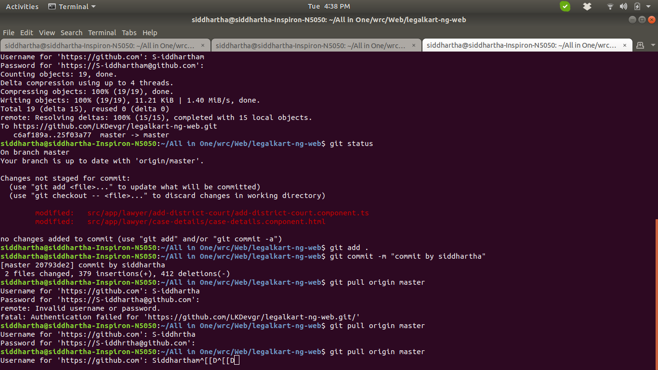Screen dimensions: 658x370
Task: Expand the tab list dropdown arrow
Action: point(653,45)
